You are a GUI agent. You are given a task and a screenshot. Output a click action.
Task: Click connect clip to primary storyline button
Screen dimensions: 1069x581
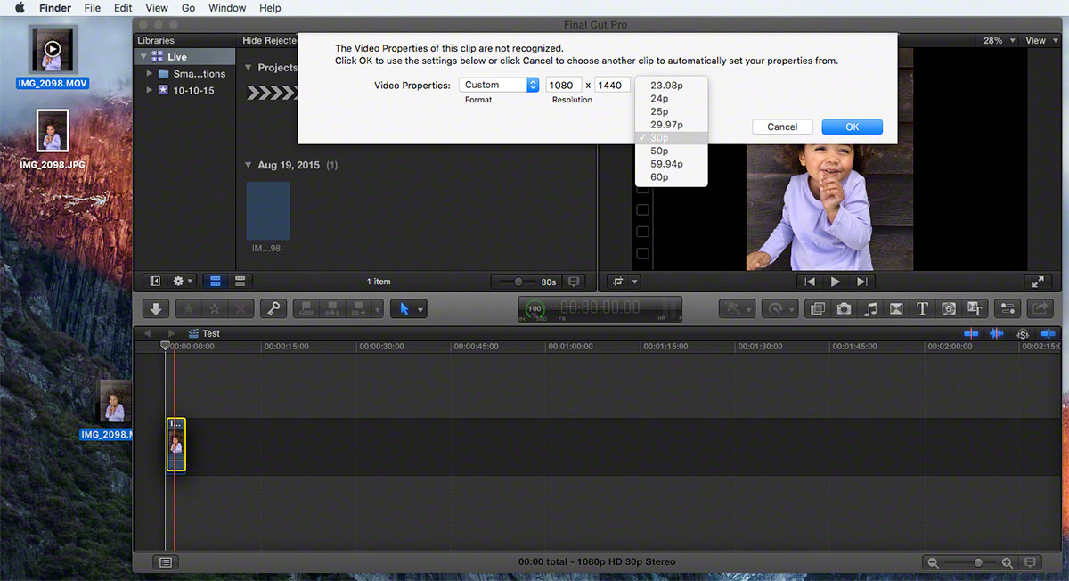[306, 308]
